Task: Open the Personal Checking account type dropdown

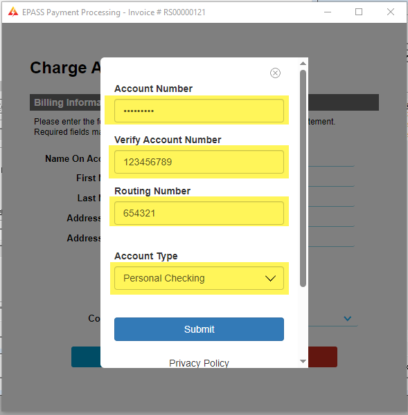Action: point(199,278)
